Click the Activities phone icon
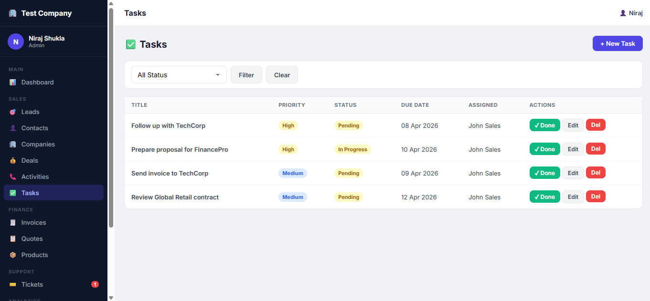The height and width of the screenshot is (301, 650). [13, 177]
